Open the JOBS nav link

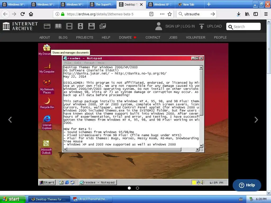(173, 38)
